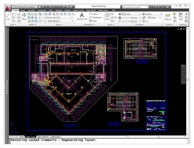Click the Rotate tool icon
The height and width of the screenshot is (148, 194).
coord(32,14)
